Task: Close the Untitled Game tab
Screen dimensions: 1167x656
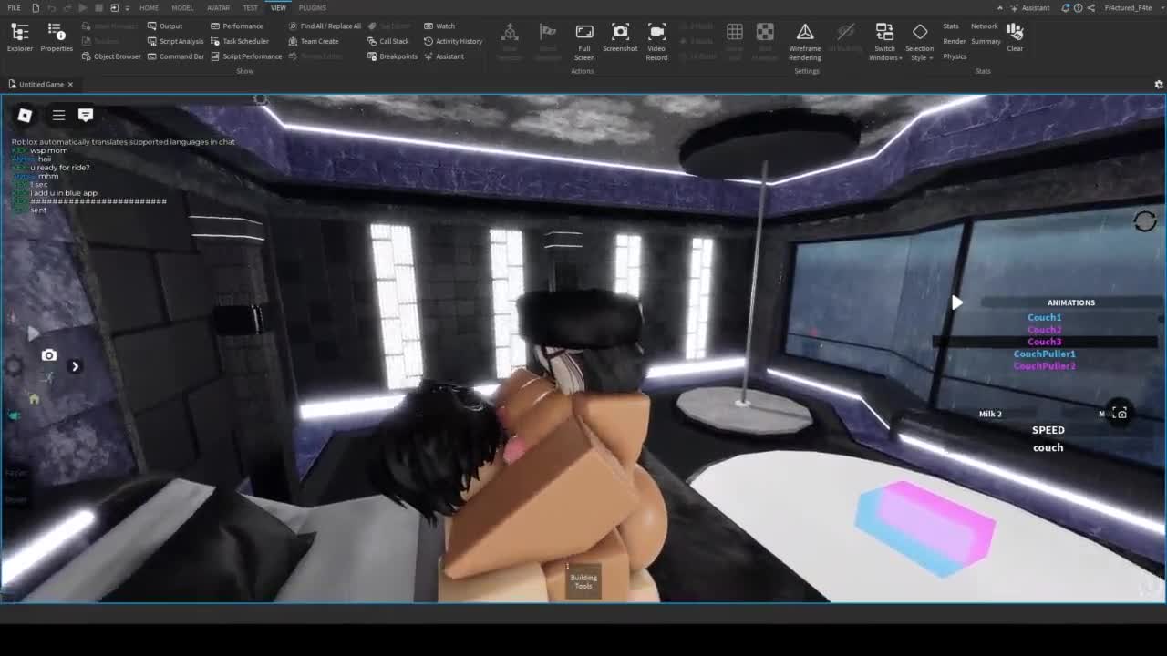Action: pyautogui.click(x=70, y=84)
